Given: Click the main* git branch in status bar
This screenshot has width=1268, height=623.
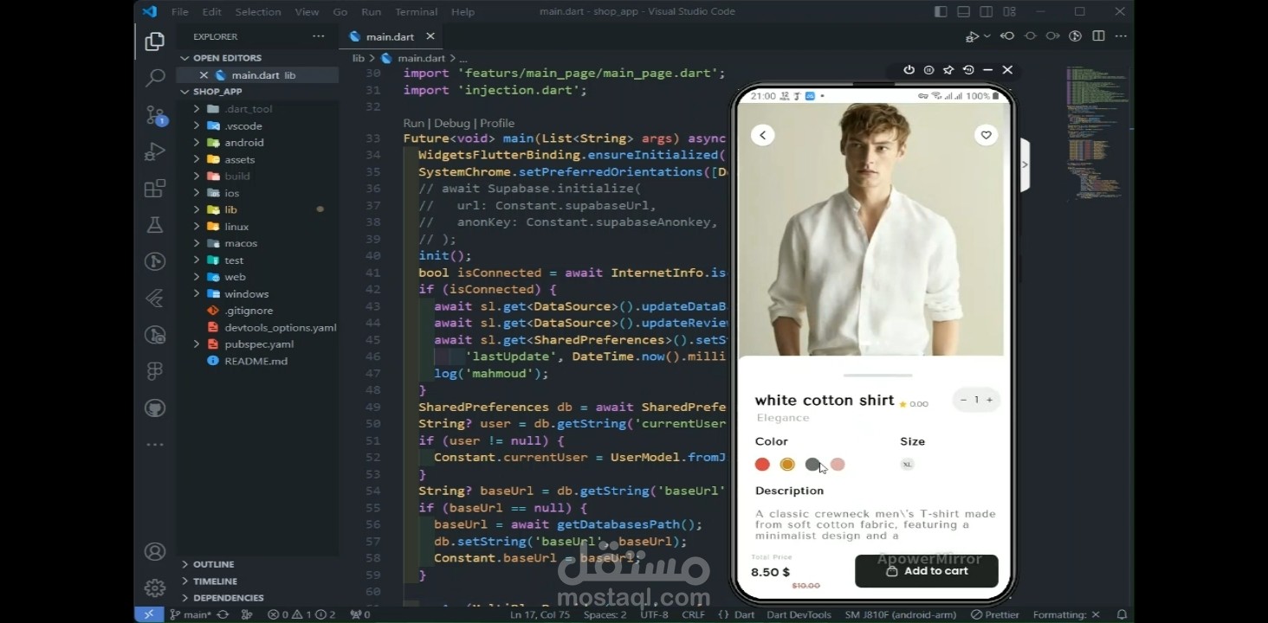Looking at the screenshot, I should 191,614.
